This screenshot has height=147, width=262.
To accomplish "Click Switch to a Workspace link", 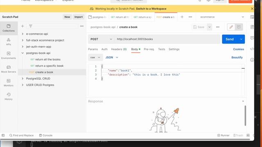I will click(151, 9).
